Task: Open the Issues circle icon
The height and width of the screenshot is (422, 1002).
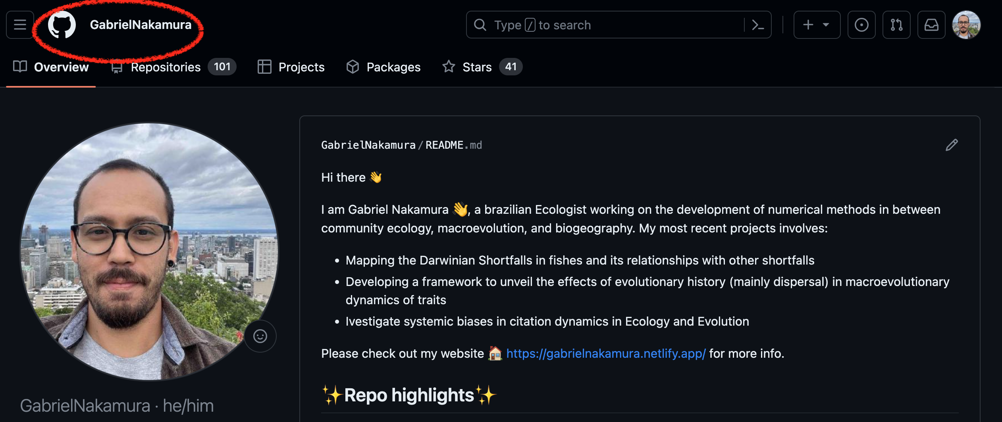Action: click(861, 25)
